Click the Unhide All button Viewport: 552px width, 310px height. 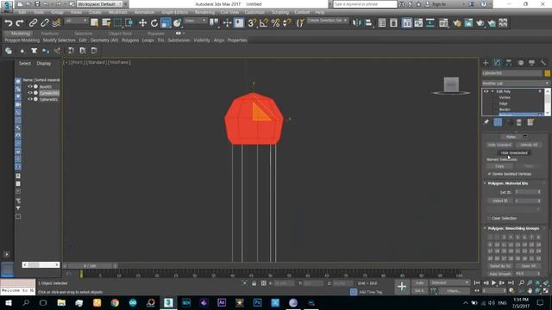pos(529,145)
